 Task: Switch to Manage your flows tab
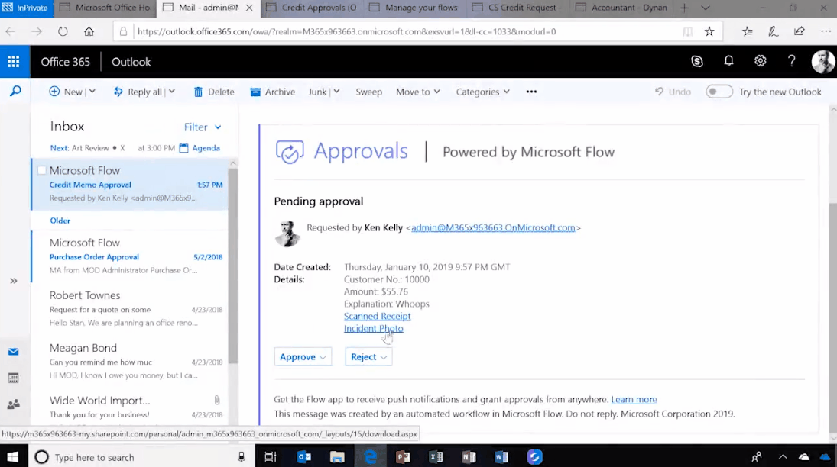[415, 8]
